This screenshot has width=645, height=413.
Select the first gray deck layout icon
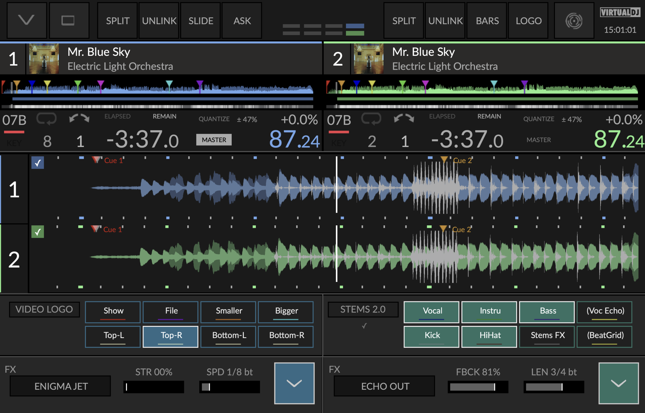tap(291, 30)
